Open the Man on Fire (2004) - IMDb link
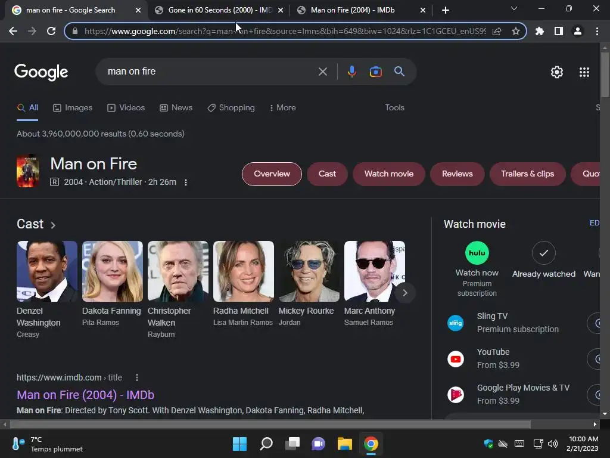610x458 pixels. tap(86, 395)
